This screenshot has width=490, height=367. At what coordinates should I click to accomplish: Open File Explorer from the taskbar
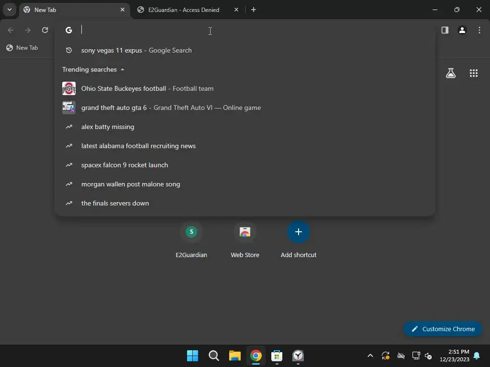tap(234, 356)
